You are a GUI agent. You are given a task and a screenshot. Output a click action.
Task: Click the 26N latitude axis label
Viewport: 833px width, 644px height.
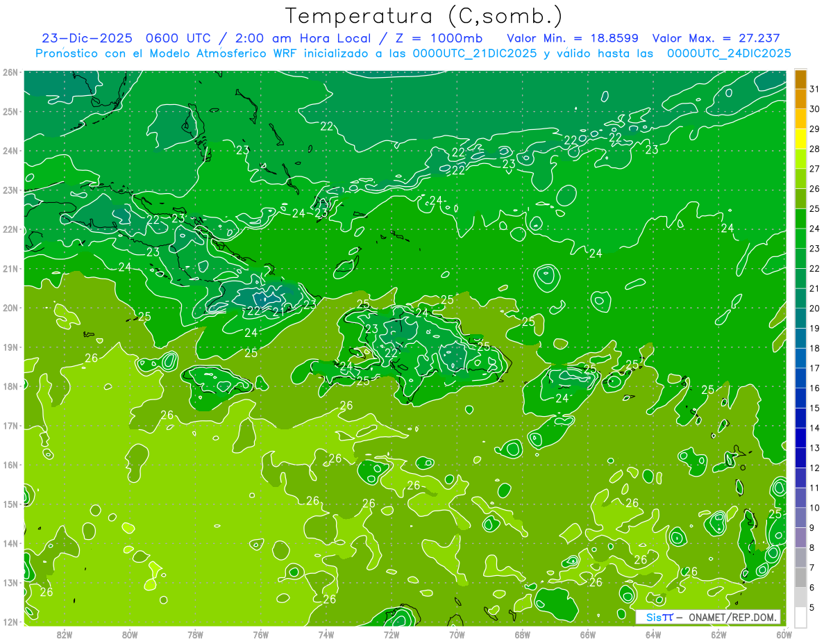[10, 72]
